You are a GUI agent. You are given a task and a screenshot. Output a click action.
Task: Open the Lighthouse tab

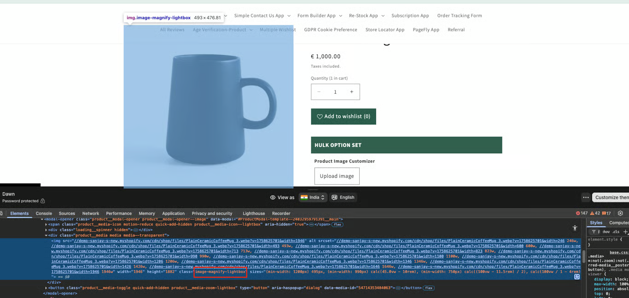point(254,214)
